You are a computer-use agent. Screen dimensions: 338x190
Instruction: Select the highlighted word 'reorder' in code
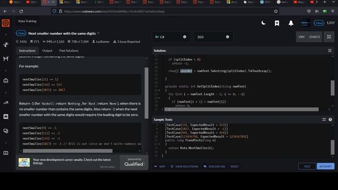click(x=186, y=71)
